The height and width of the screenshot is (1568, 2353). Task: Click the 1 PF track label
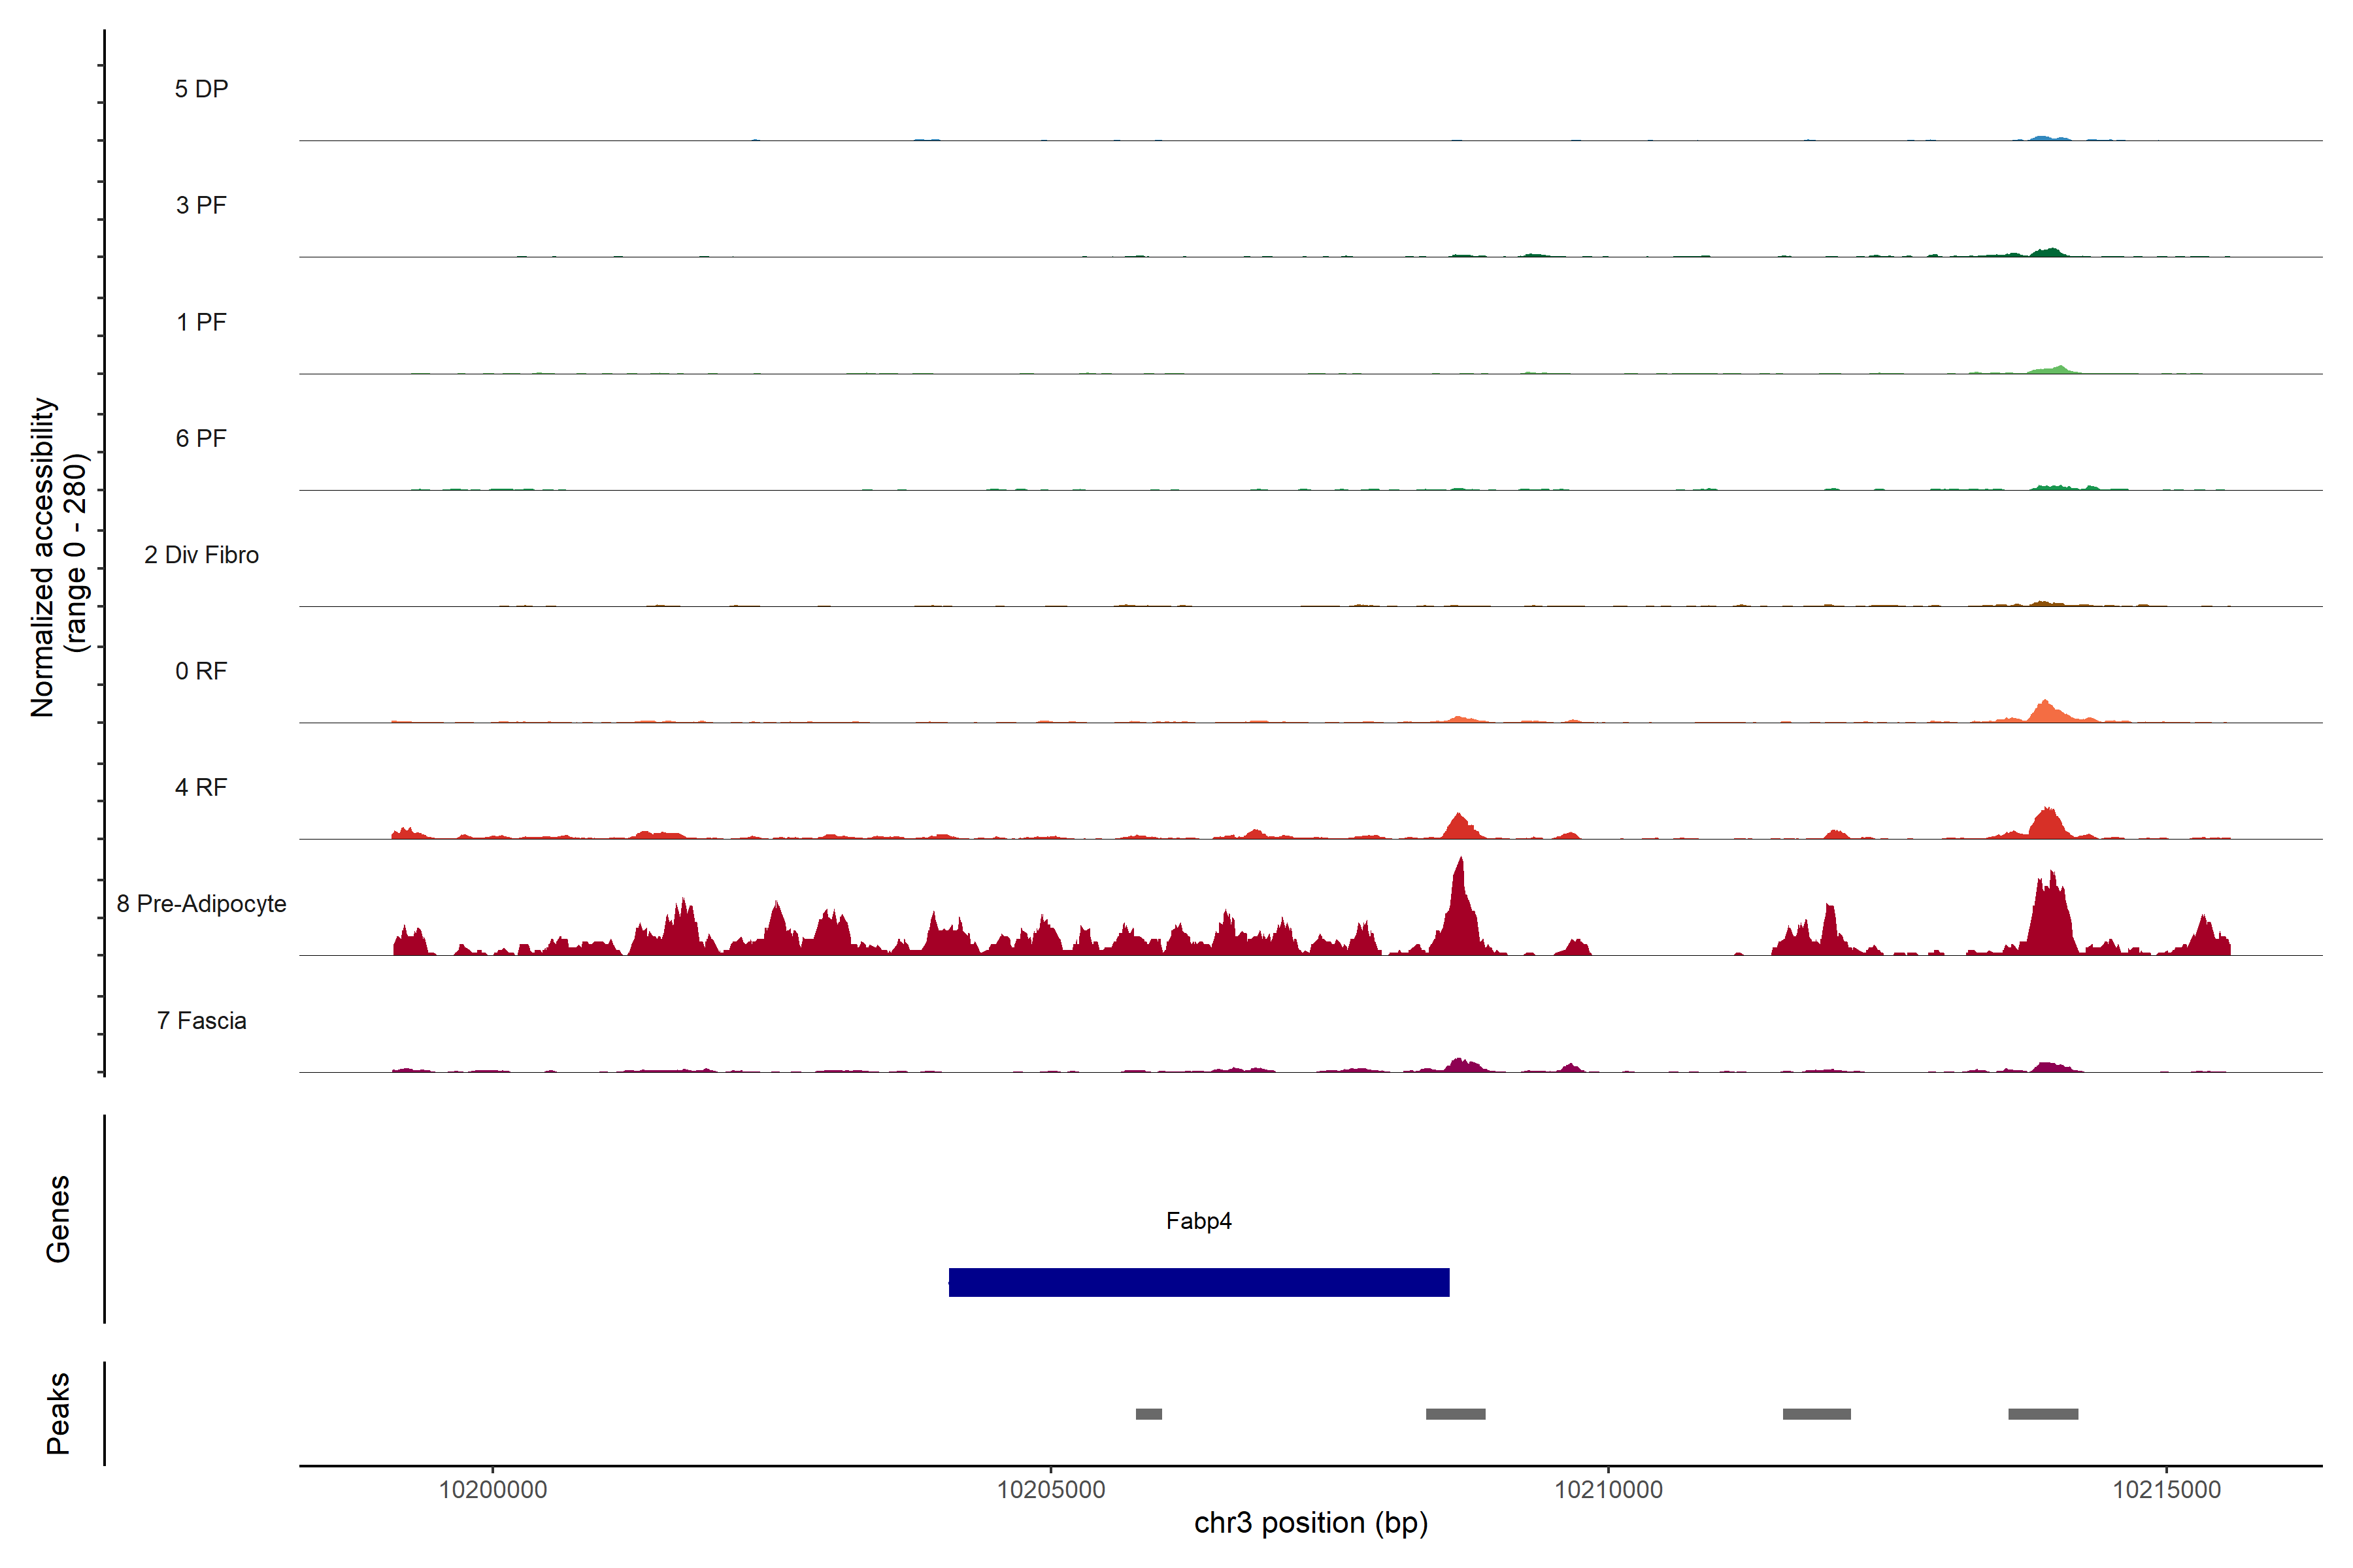[201, 322]
